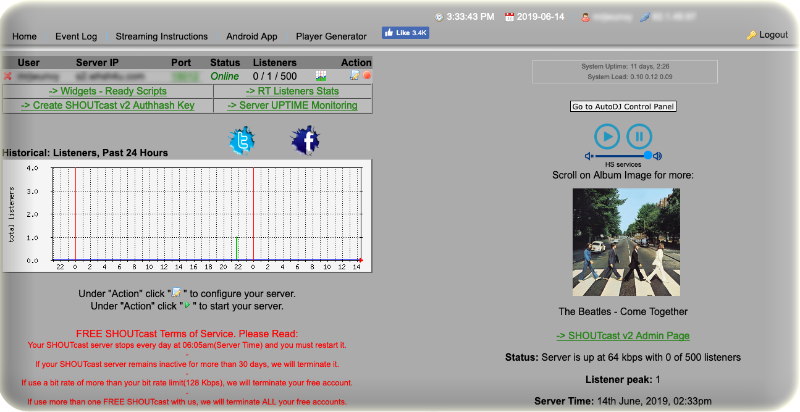800x412 pixels.
Task: Click the green play icon in start instructions
Action: pos(187,305)
